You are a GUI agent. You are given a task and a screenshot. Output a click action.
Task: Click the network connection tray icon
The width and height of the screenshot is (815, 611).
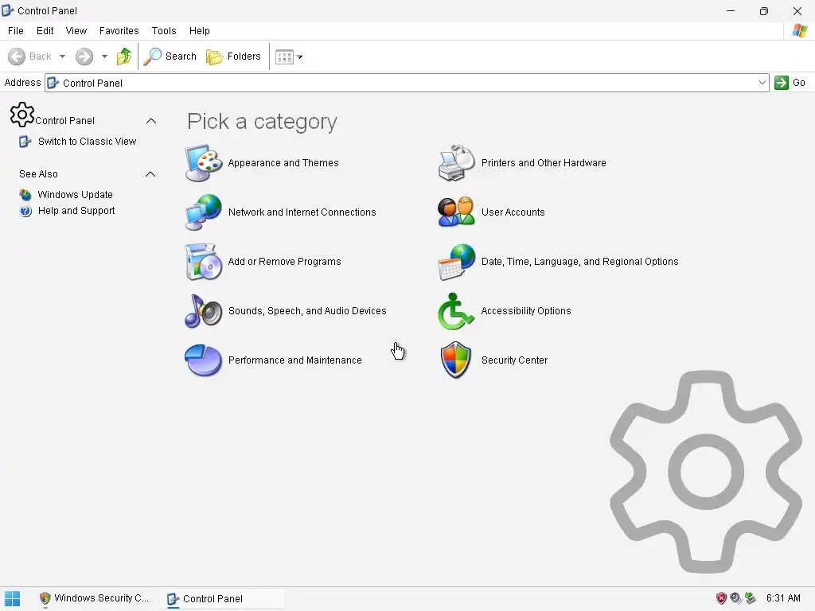[x=750, y=598]
